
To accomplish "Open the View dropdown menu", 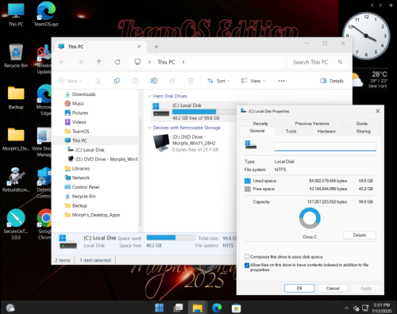I will pos(253,81).
